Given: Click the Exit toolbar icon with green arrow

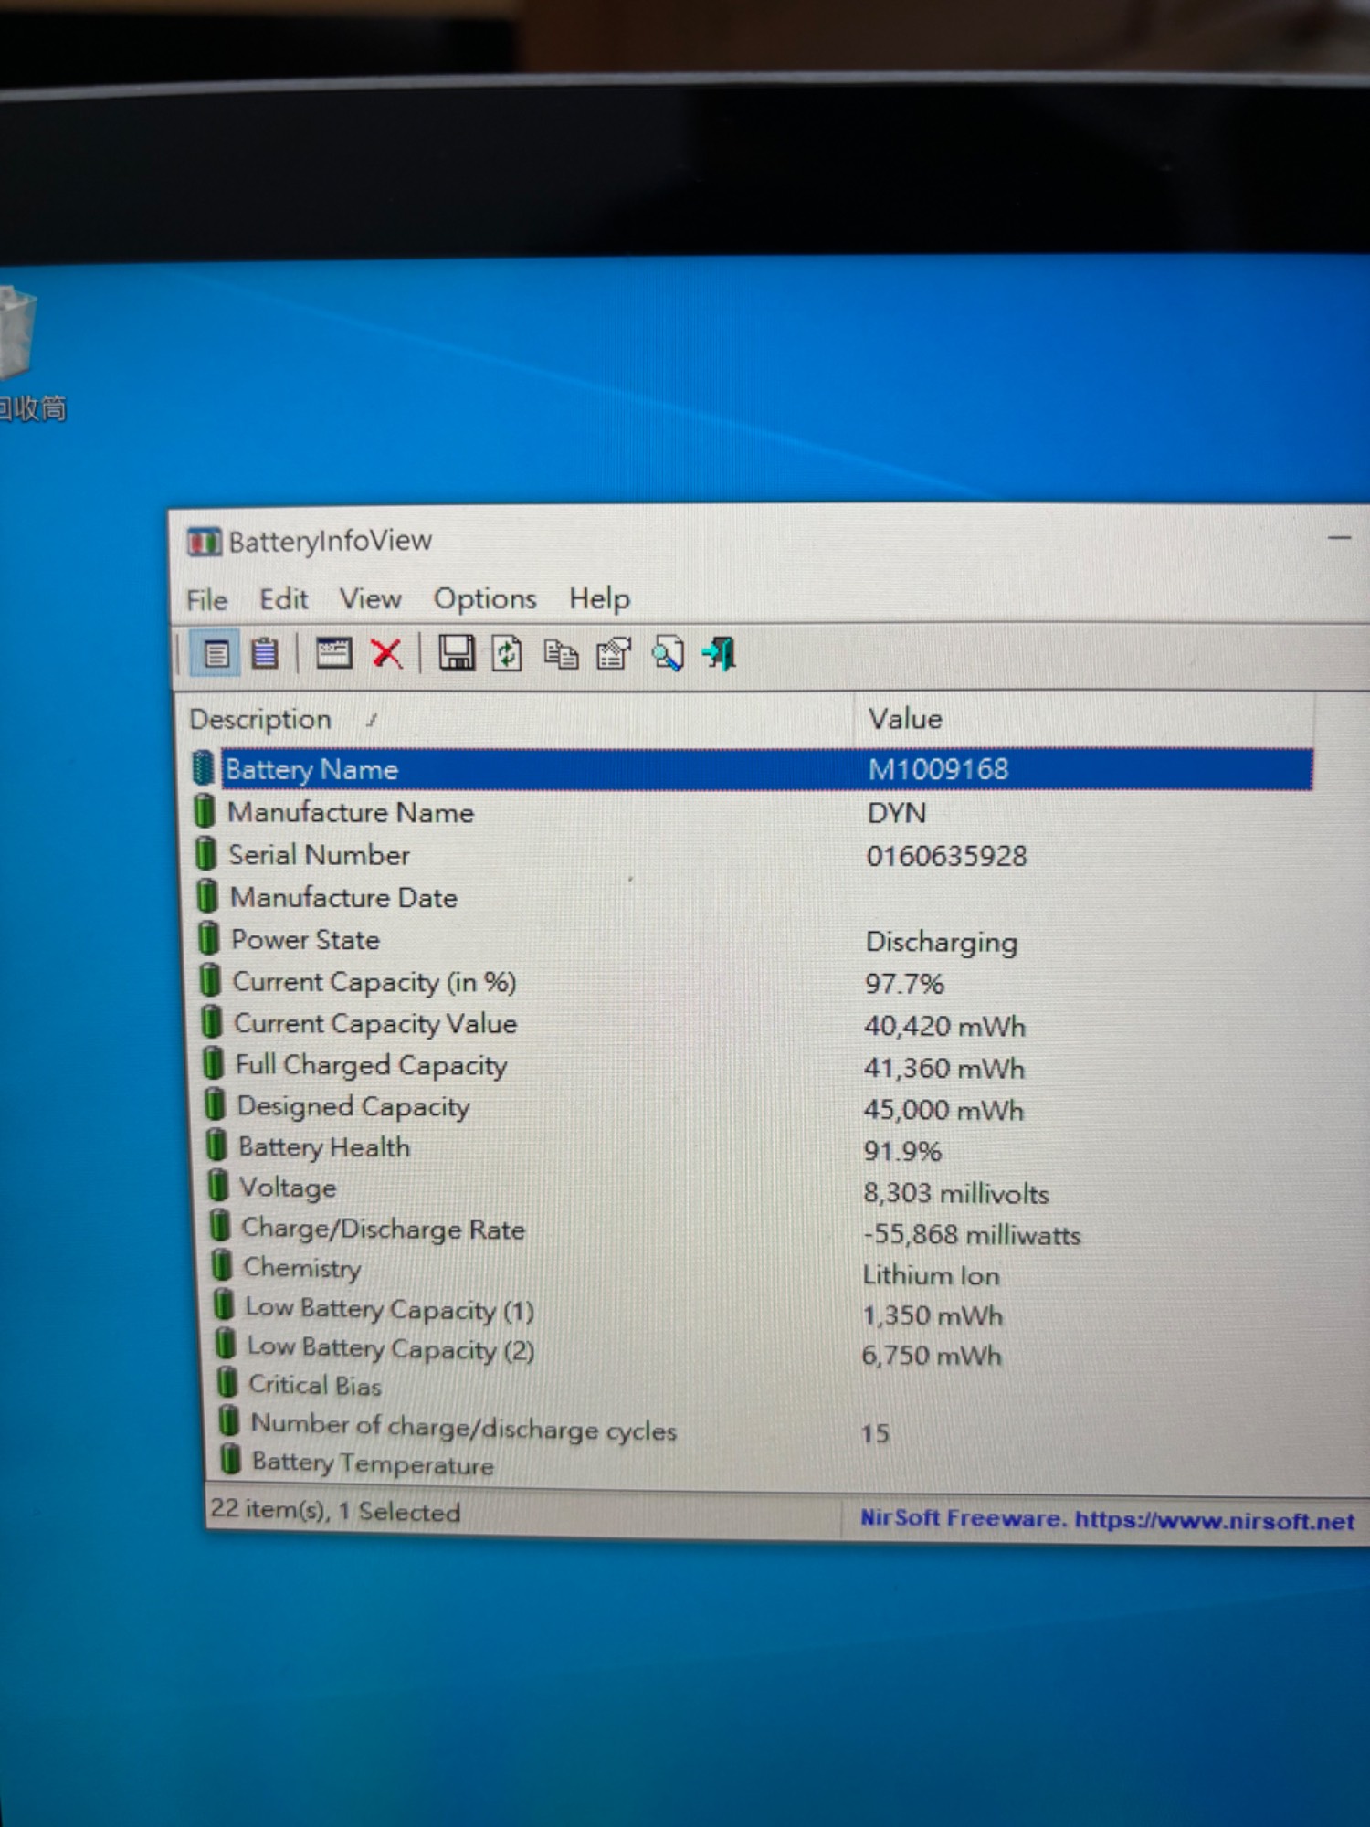Looking at the screenshot, I should 720,654.
